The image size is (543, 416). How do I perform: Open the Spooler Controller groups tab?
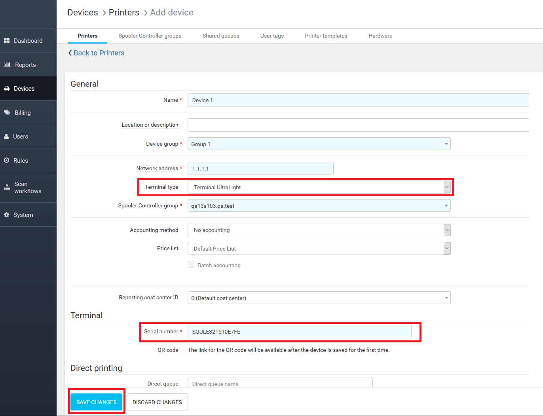150,36
